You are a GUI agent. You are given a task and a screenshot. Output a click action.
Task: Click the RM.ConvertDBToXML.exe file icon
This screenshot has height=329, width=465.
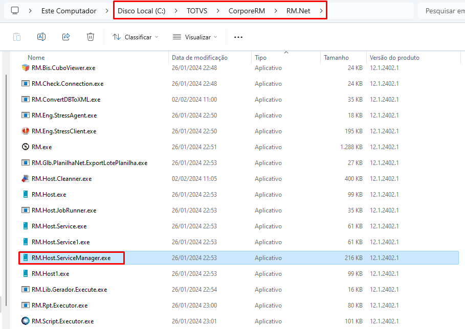click(26, 100)
